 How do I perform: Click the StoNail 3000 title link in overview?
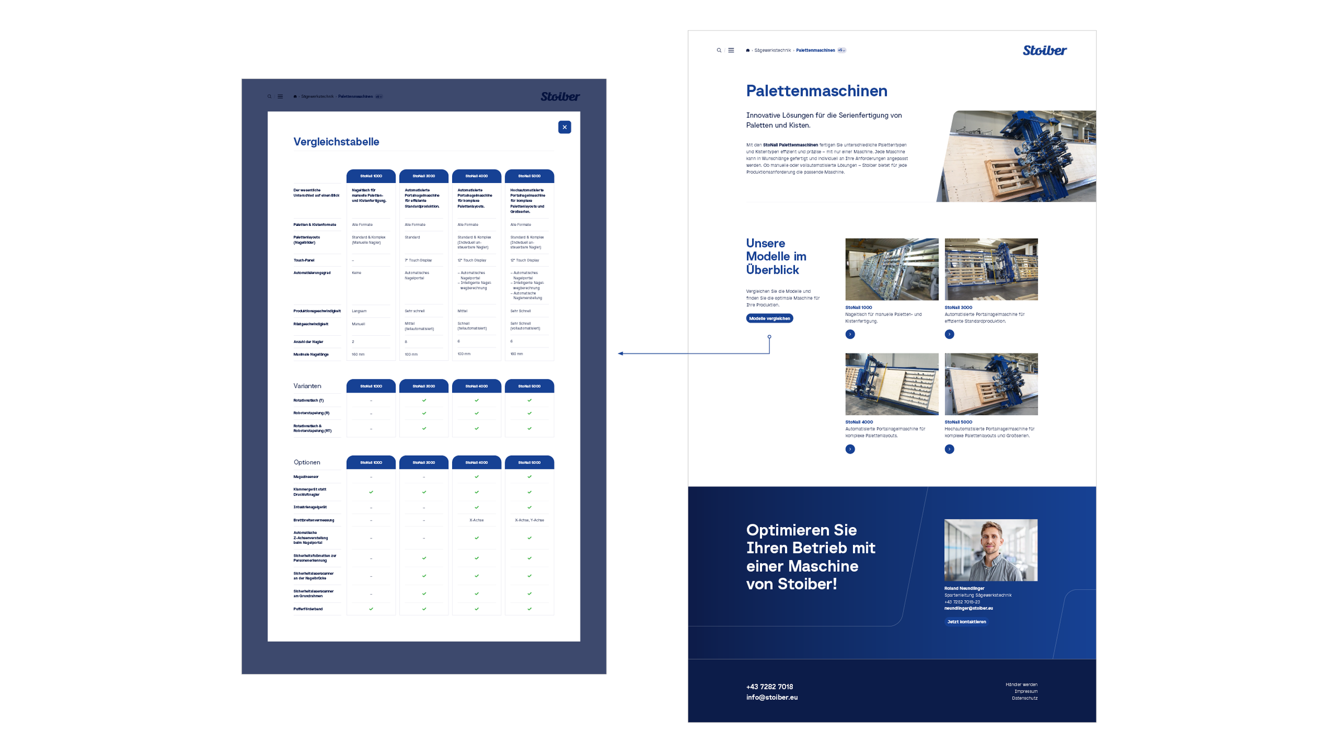coord(958,307)
